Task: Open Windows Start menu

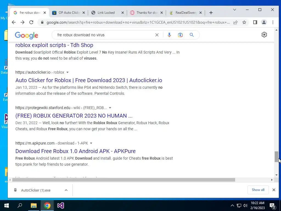Action: [x=7, y=206]
